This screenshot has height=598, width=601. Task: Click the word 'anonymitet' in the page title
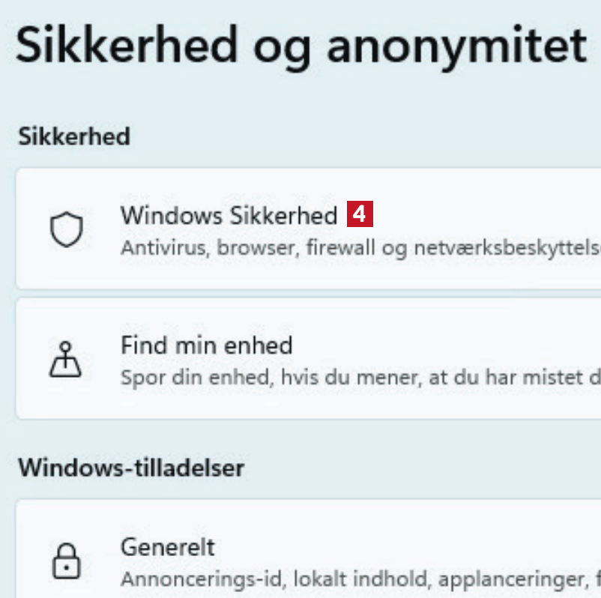456,46
